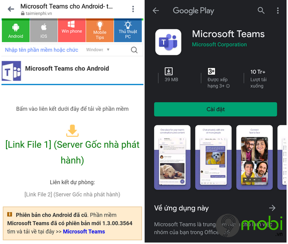This screenshot has height=244, width=288.
Task: Open Google Play three-dot menu
Action: pyautogui.click(x=278, y=11)
